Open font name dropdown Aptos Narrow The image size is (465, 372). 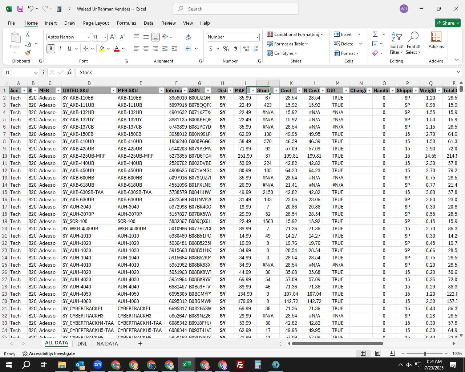click(x=88, y=37)
